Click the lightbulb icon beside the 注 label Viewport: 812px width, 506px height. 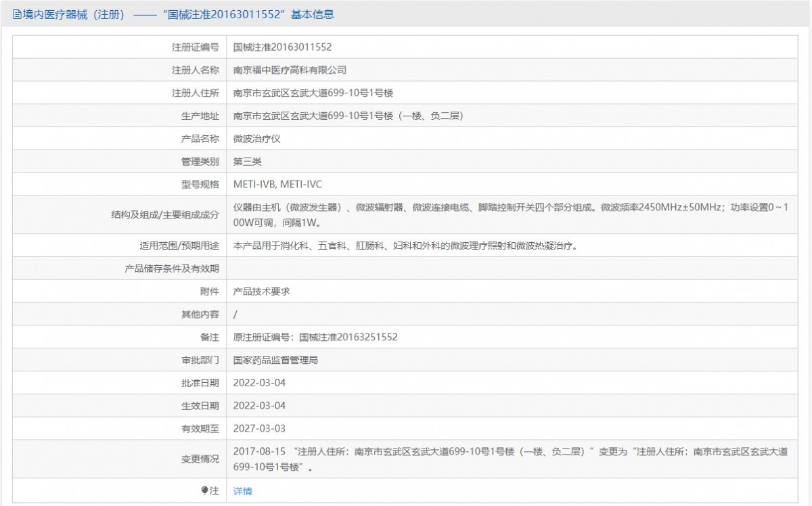pyautogui.click(x=205, y=491)
